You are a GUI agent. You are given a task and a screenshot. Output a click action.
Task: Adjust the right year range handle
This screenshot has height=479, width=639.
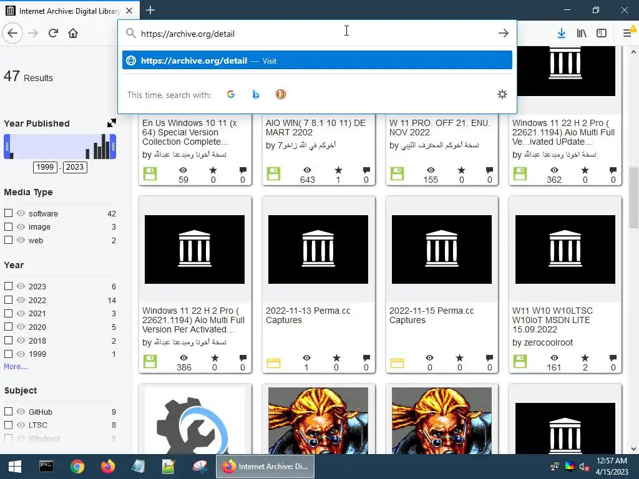coord(114,147)
